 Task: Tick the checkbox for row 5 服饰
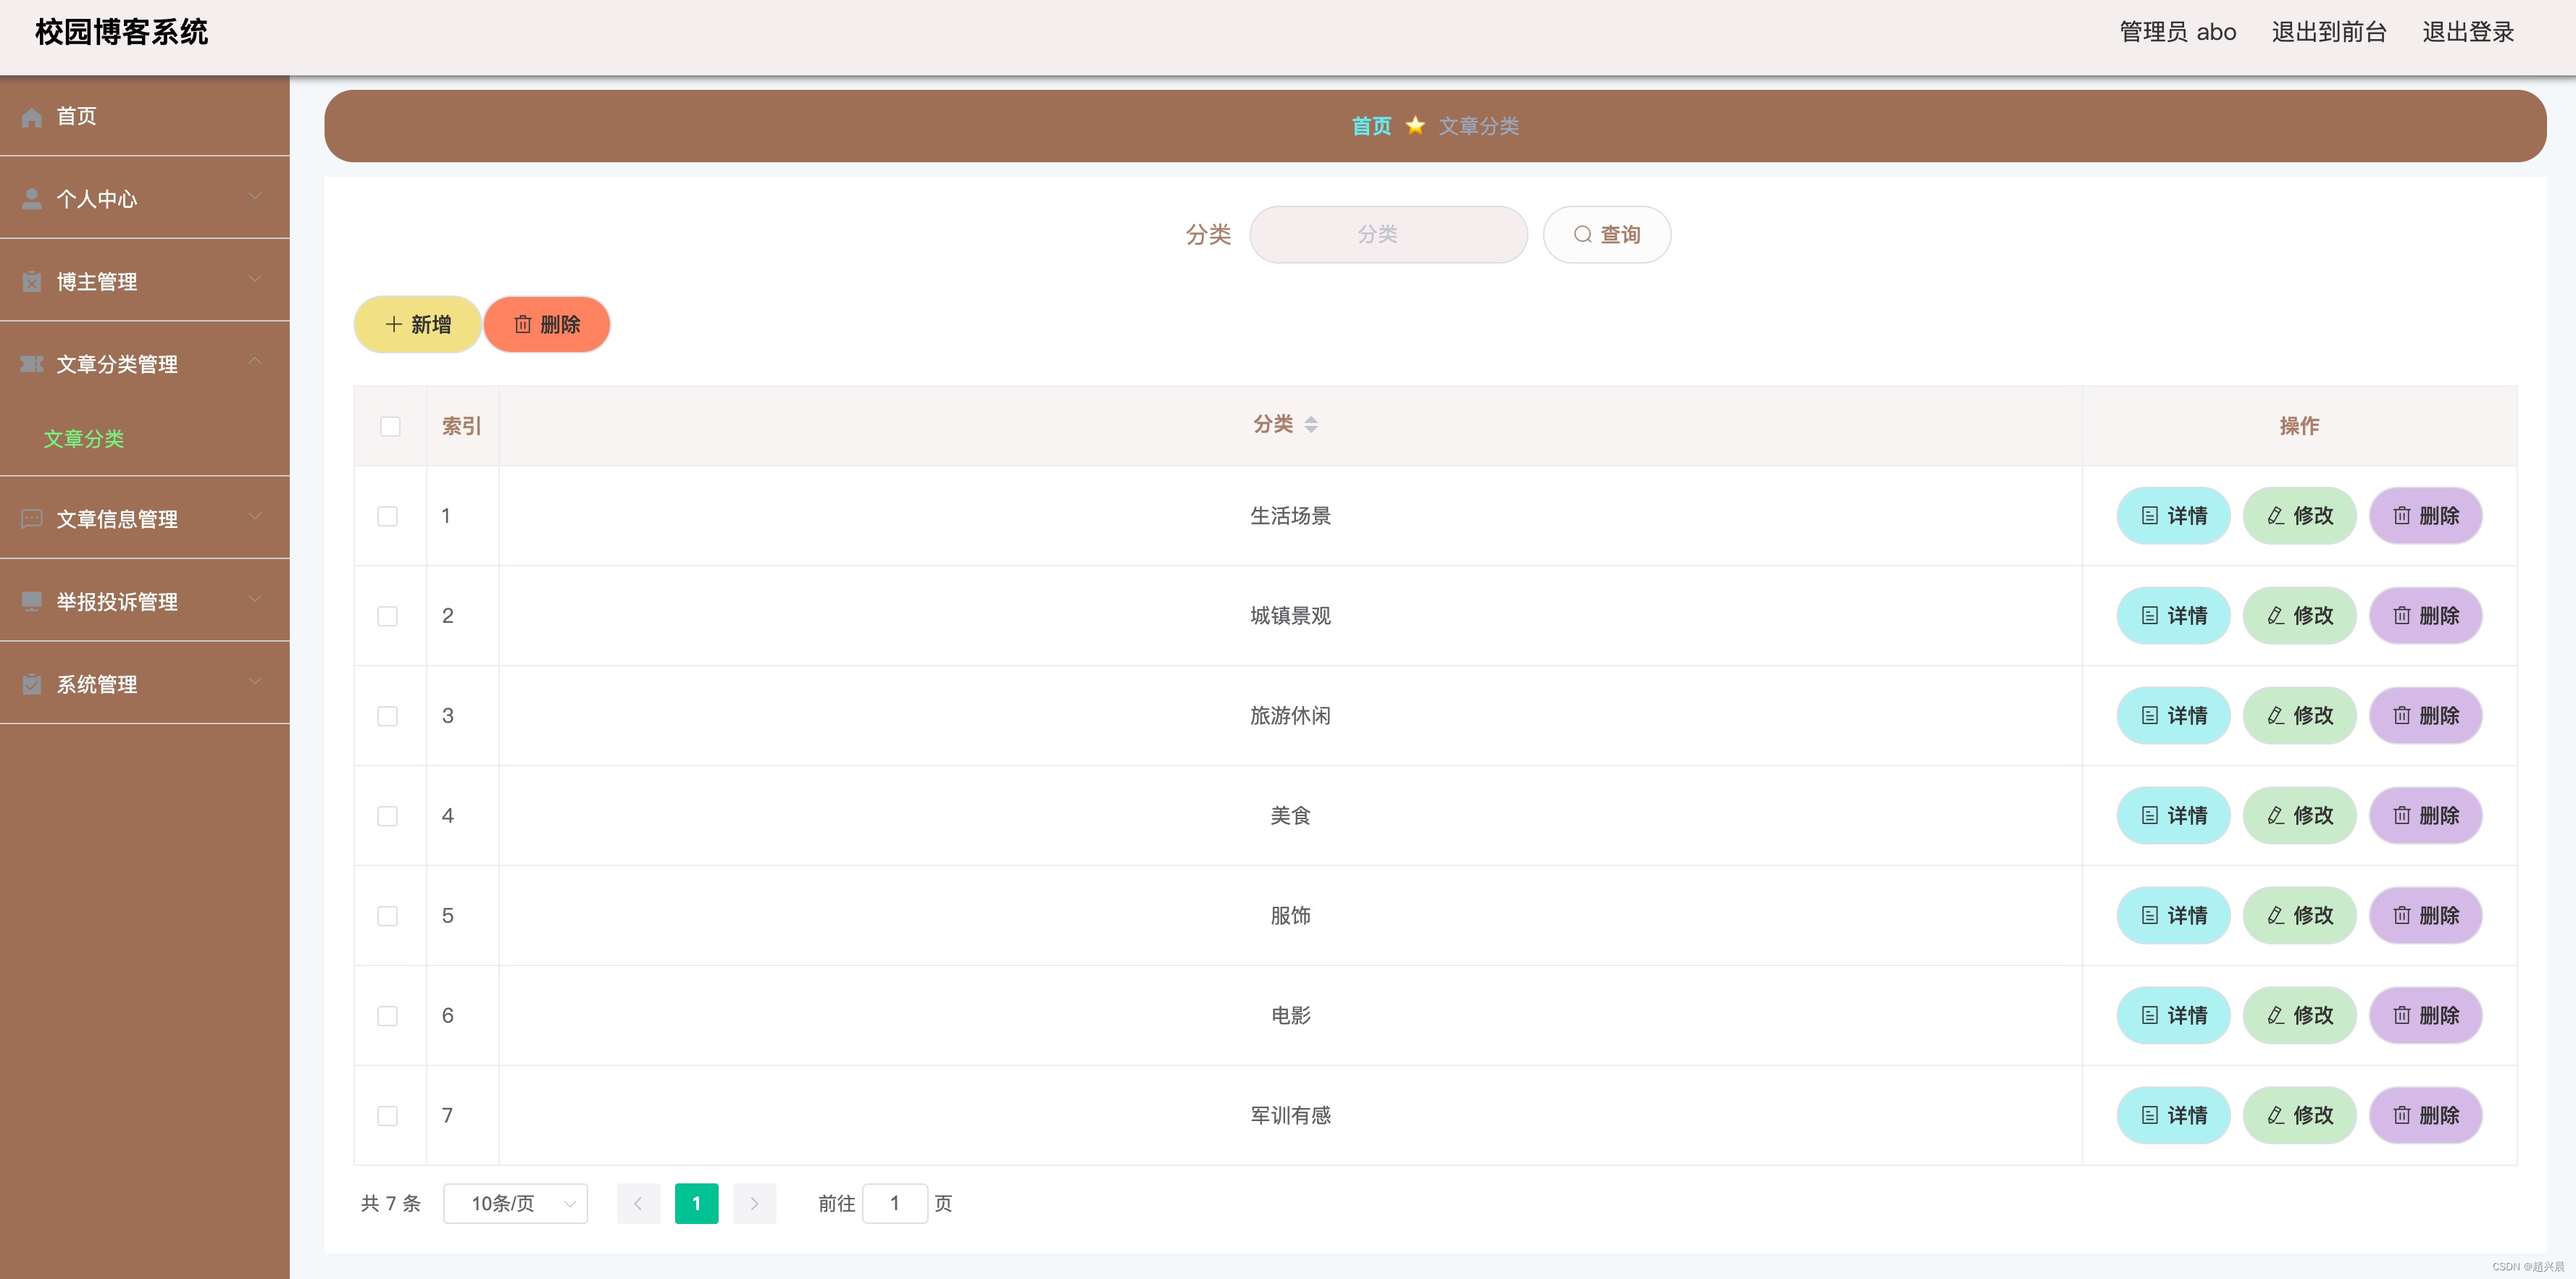pyautogui.click(x=387, y=916)
